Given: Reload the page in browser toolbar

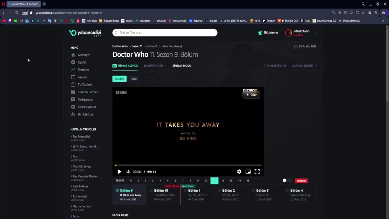Looking at the screenshot, I should pyautogui.click(x=17, y=13).
